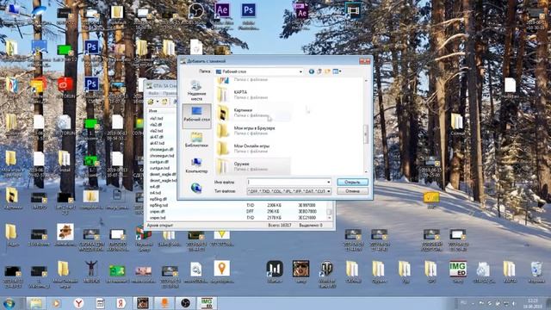The width and height of the screenshot is (551, 310).
Task: Select cuntgun.txd in archive list
Action: [159, 168]
